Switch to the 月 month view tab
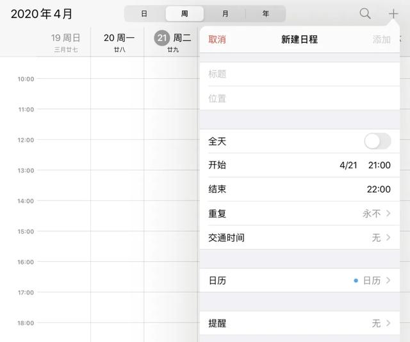Screen dimensions: 410x342 [225, 13]
